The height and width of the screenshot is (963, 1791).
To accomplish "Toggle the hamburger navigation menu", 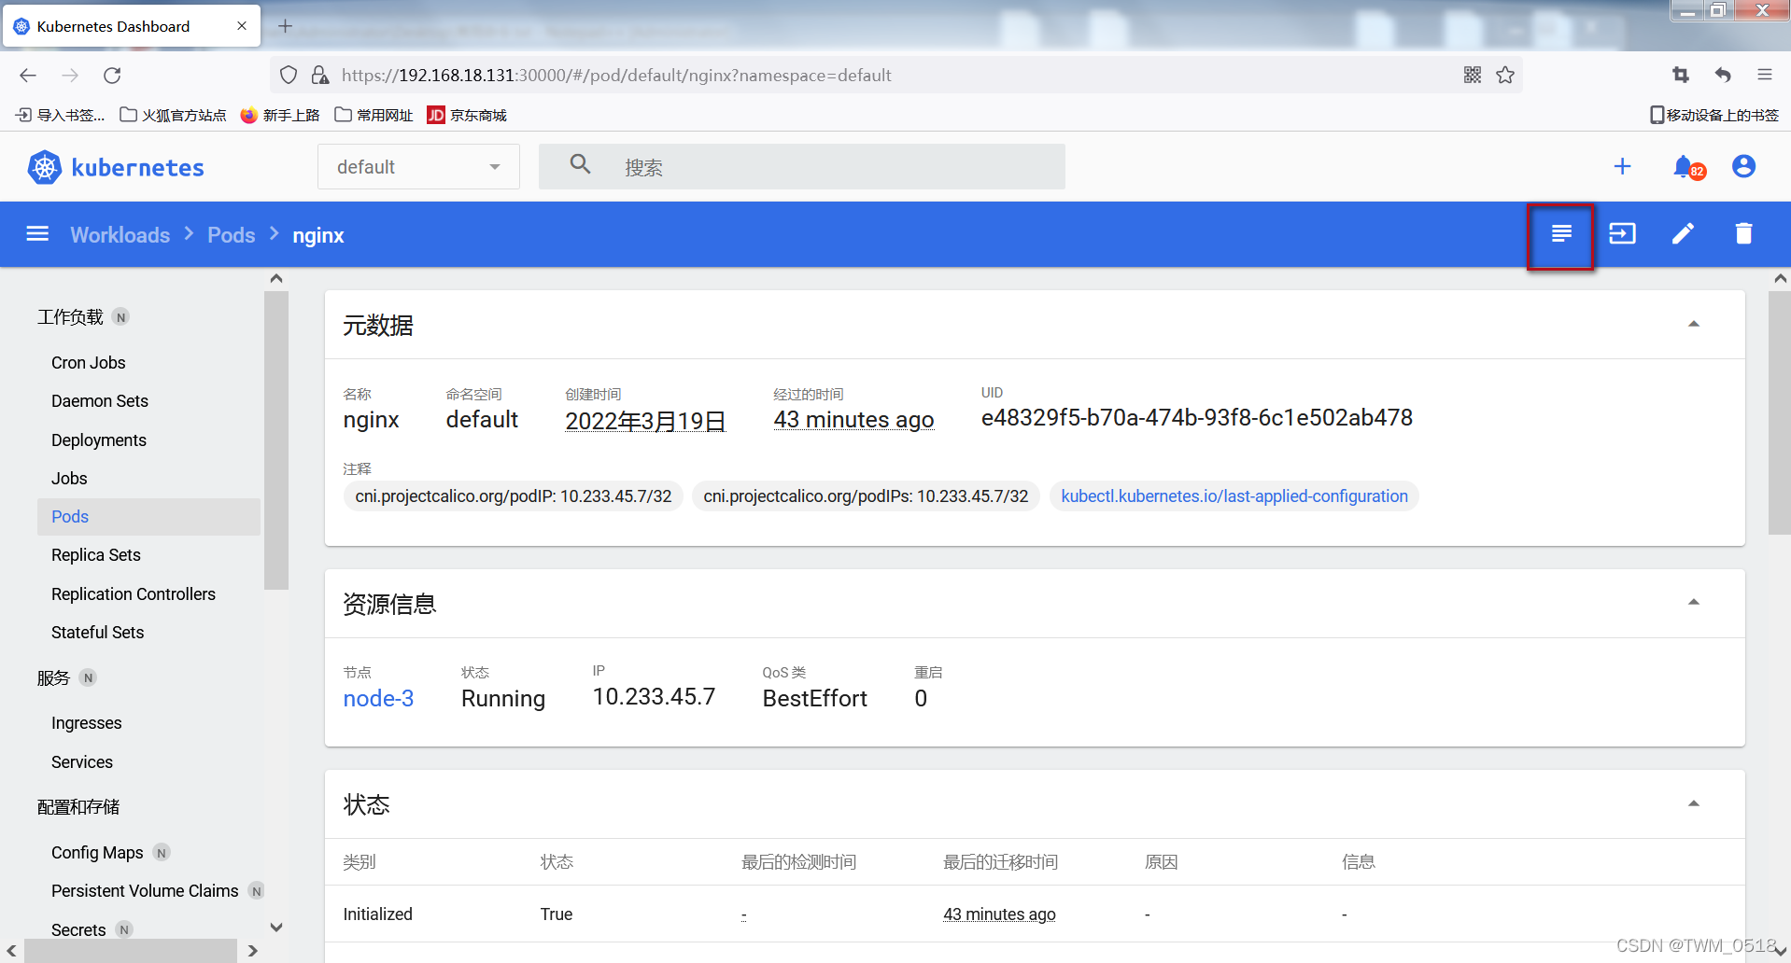I will 37,234.
